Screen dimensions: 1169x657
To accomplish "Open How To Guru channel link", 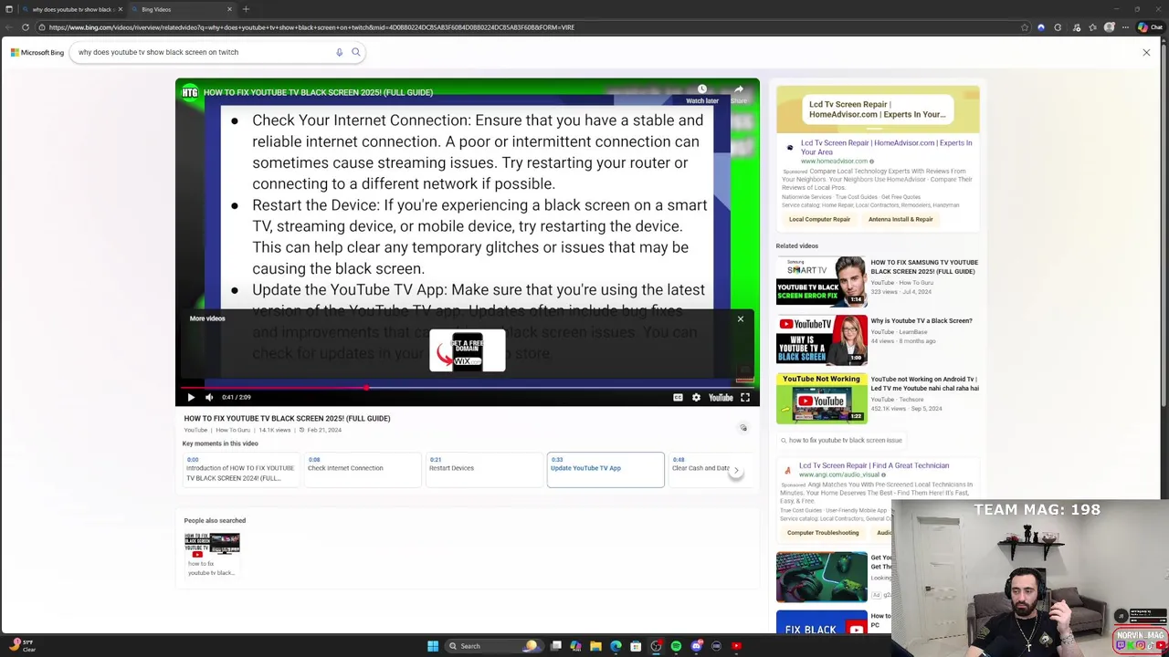I will tap(233, 430).
